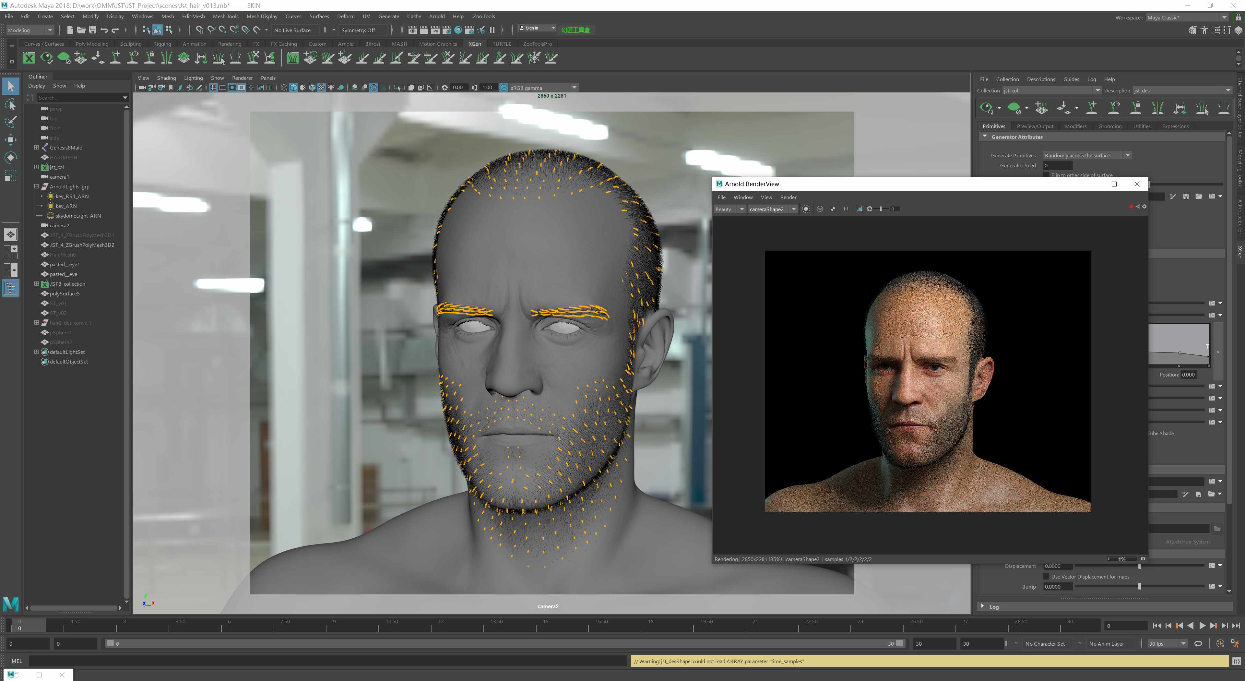The width and height of the screenshot is (1245, 681).
Task: Toggle Use Vector Displacement for maps checkbox
Action: 1046,577
